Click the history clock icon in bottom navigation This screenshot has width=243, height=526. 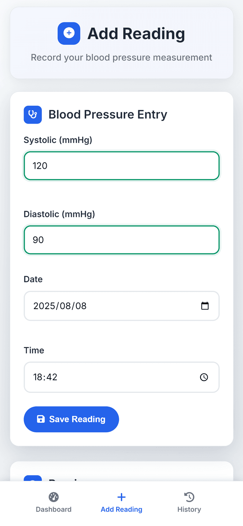[189, 497]
